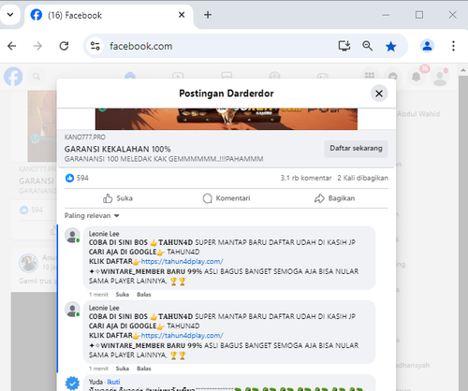
Task: Like the second Leonie Lee comment
Action: click(x=123, y=369)
